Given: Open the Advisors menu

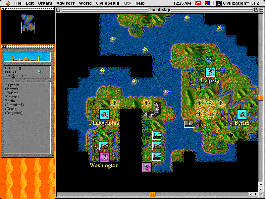Looking at the screenshot, I should pyautogui.click(x=66, y=3).
